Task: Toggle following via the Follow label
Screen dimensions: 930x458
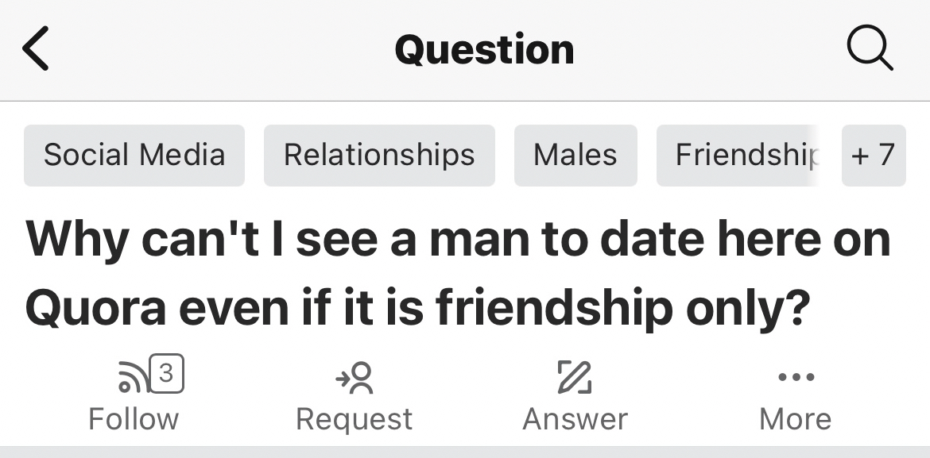Action: pyautogui.click(x=134, y=418)
